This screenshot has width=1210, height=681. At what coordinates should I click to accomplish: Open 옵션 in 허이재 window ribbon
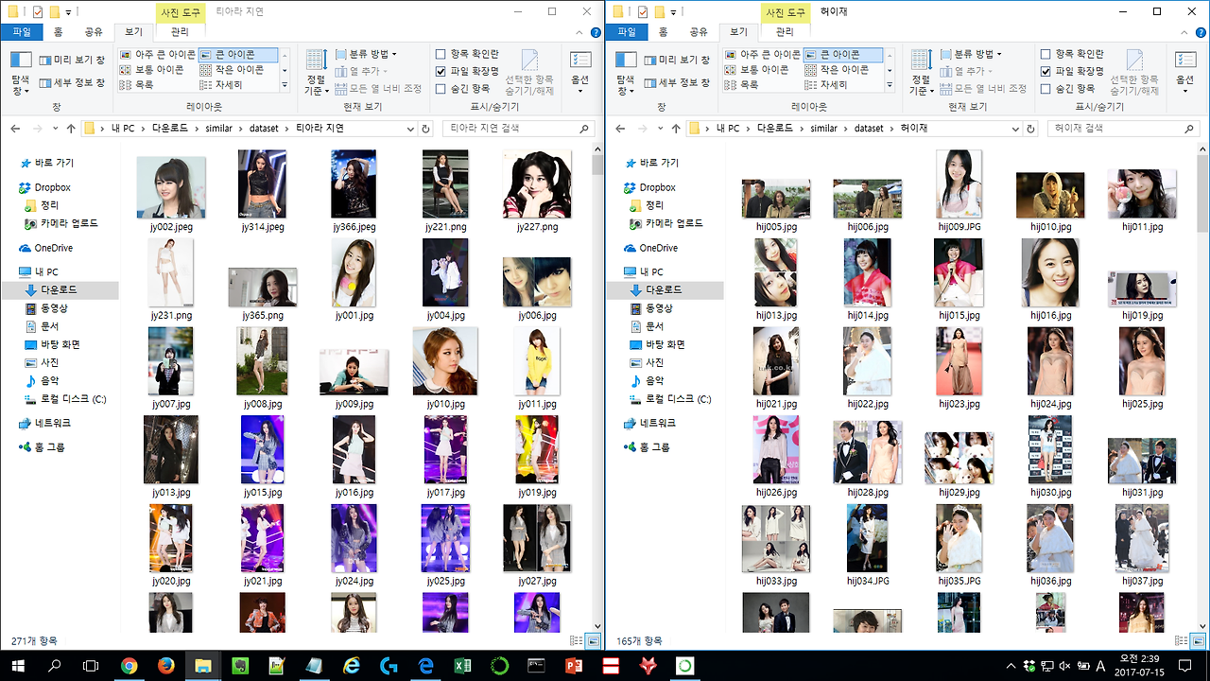pos(1185,72)
